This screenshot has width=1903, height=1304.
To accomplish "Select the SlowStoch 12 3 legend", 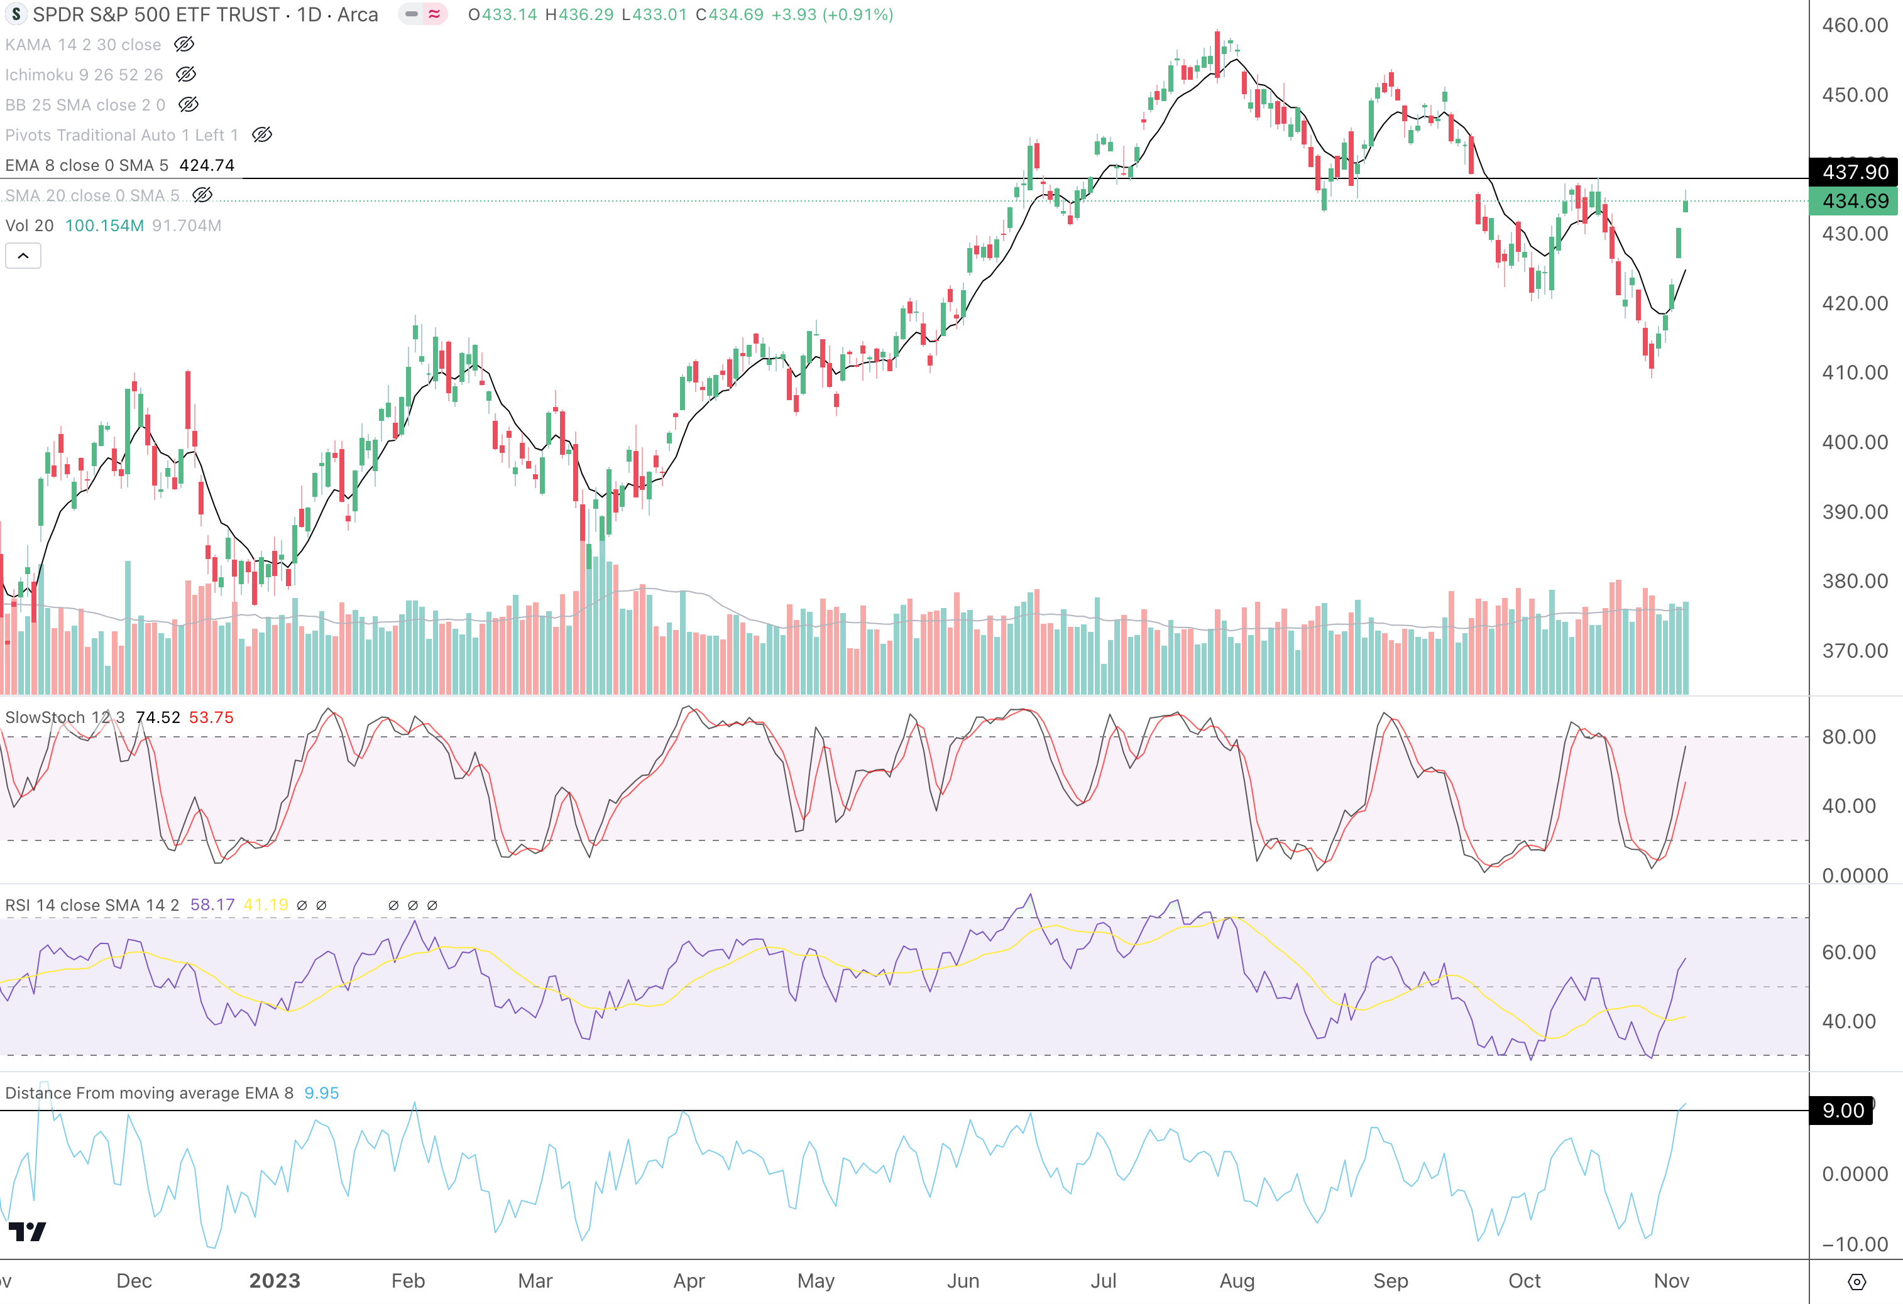I will tap(65, 718).
